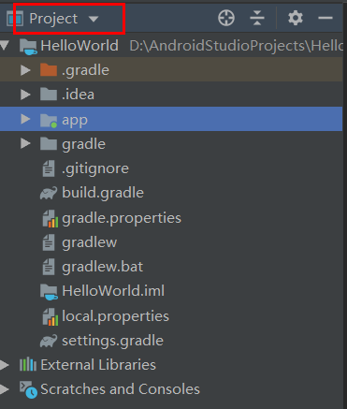Expand the gradle folder arrow
The height and width of the screenshot is (409, 347).
click(x=25, y=143)
